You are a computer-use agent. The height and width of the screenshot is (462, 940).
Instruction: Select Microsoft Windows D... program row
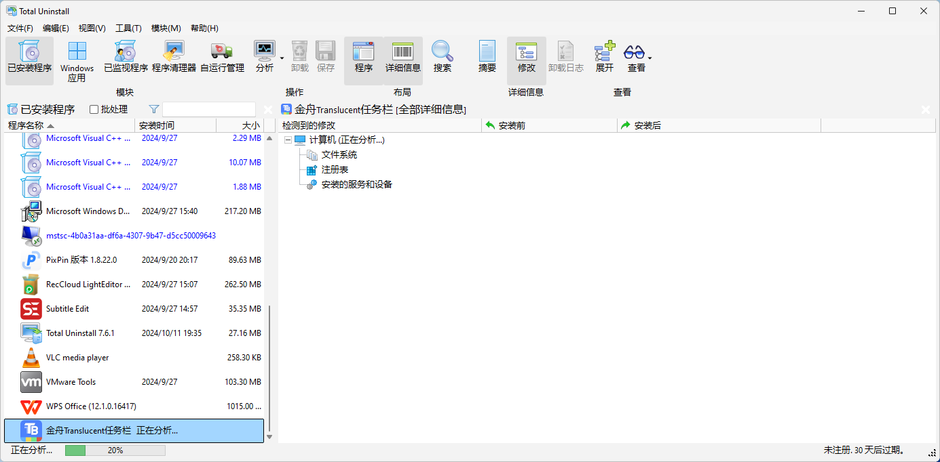tap(134, 211)
